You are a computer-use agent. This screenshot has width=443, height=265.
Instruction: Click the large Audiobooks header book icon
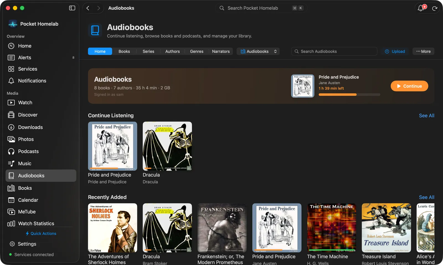(95, 30)
